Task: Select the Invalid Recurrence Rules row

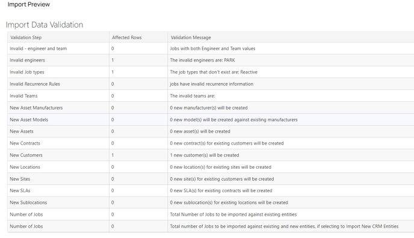Action: (x=211, y=84)
